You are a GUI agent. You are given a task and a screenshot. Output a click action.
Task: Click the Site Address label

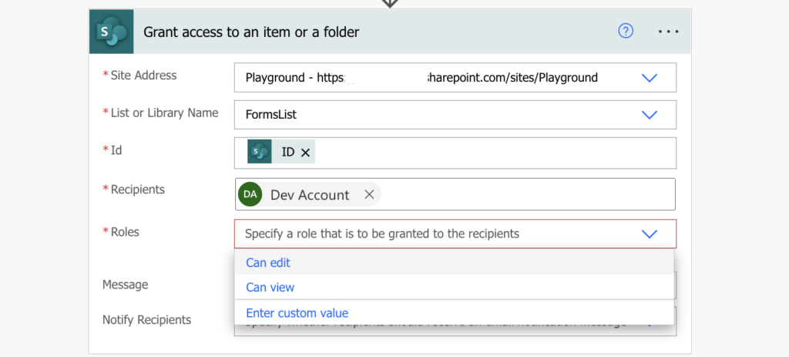pyautogui.click(x=144, y=76)
